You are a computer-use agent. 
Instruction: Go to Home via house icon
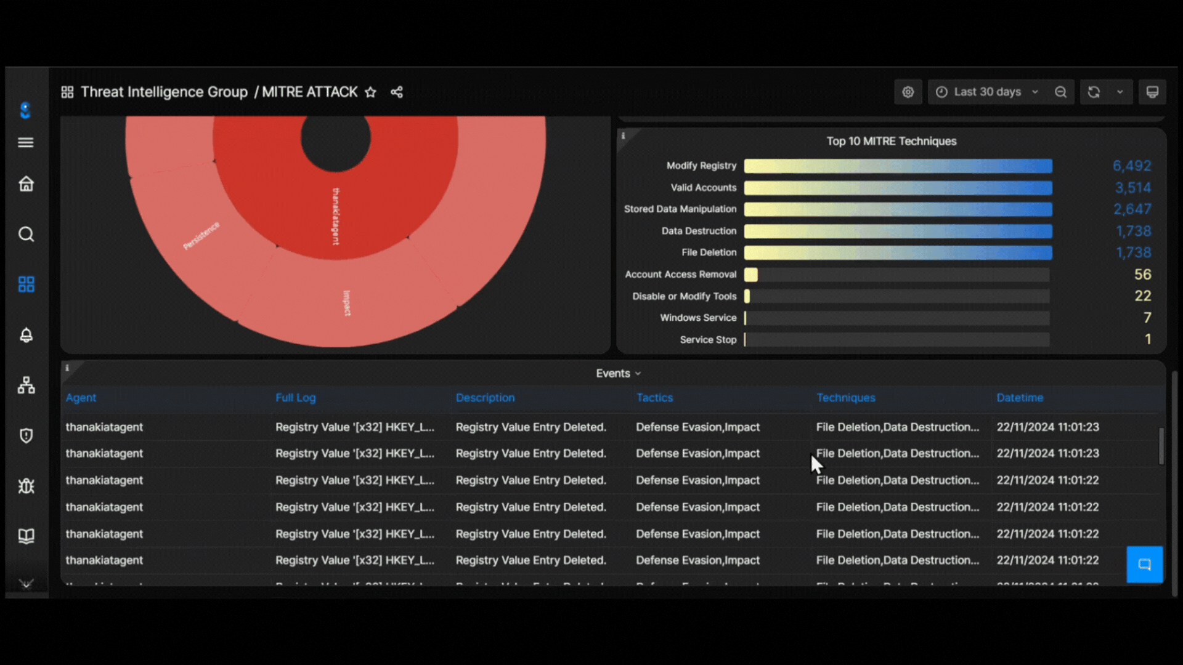[x=26, y=183]
